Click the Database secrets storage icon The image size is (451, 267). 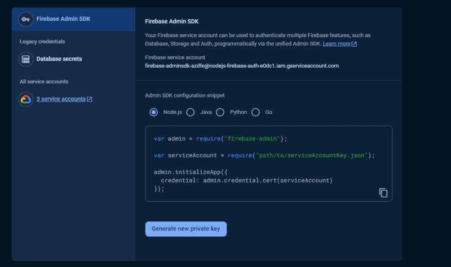pyautogui.click(x=25, y=59)
